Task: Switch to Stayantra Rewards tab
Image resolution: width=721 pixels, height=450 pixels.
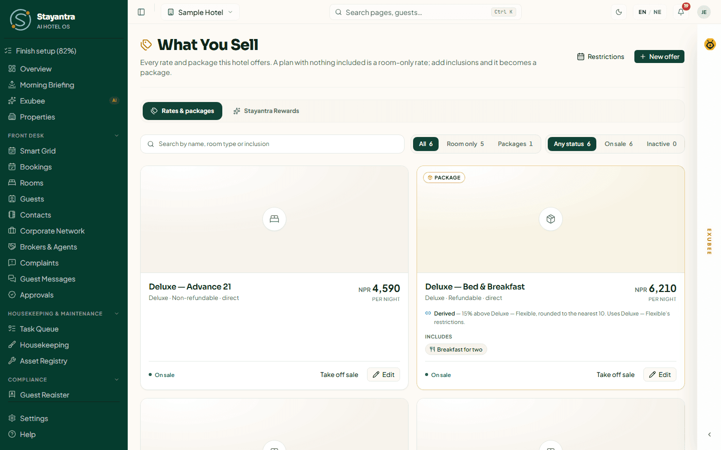Action: click(266, 111)
